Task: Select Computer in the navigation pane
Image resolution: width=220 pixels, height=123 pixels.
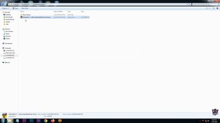Action: 8,48
